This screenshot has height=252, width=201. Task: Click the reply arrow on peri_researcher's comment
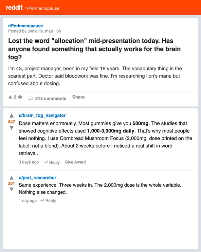[x=42, y=200]
